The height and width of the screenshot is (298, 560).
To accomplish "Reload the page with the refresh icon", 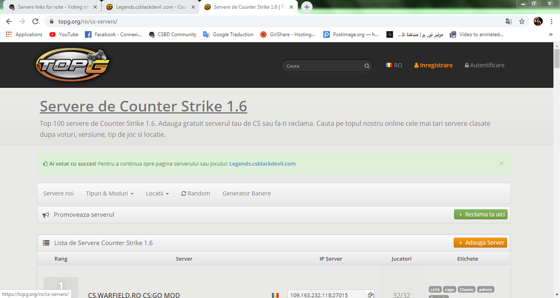I will [35, 21].
